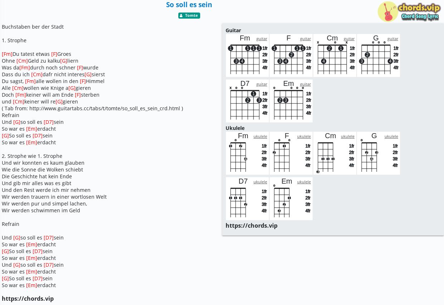Screen dimensions: 444x305
Task: Select the Em ukulele chord diagram
Action: pyautogui.click(x=291, y=199)
